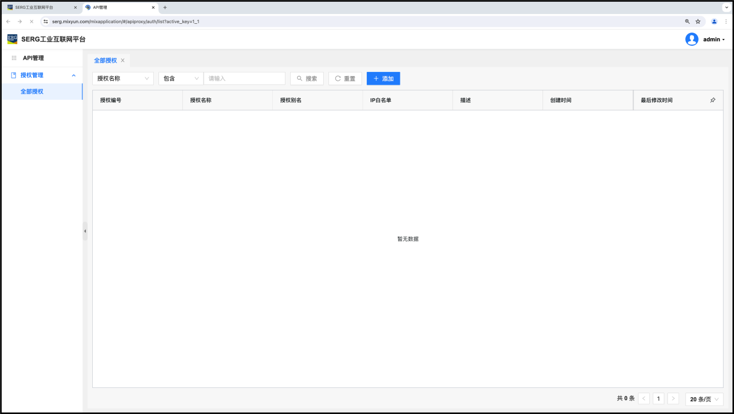
Task: Open a new browser tab
Action: [165, 8]
